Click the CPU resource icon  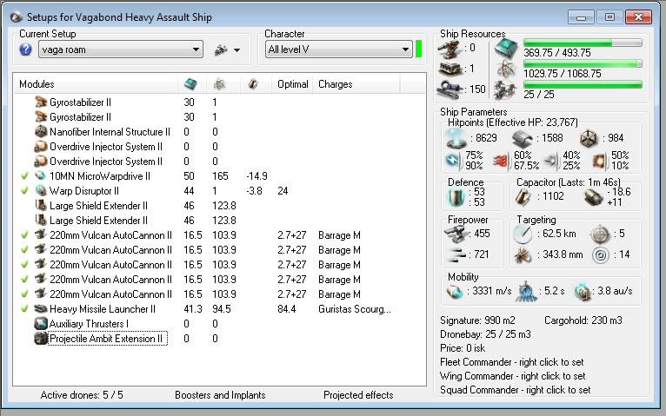click(505, 48)
